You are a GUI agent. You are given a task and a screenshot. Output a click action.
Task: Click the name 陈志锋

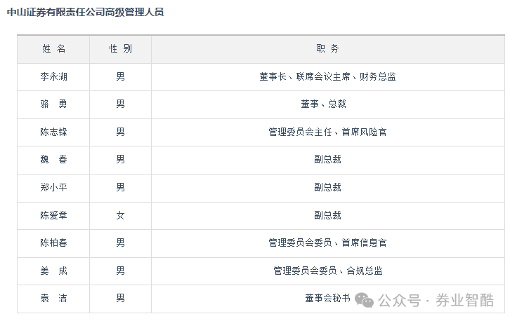tap(54, 132)
